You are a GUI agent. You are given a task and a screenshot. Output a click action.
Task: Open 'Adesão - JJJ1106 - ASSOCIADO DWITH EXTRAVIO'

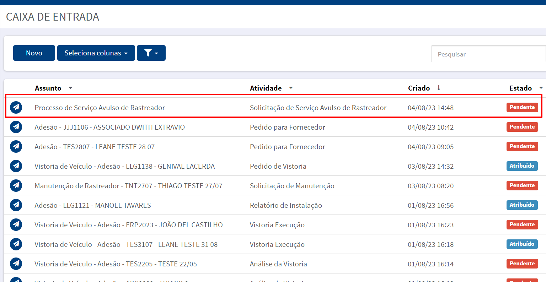click(x=110, y=127)
